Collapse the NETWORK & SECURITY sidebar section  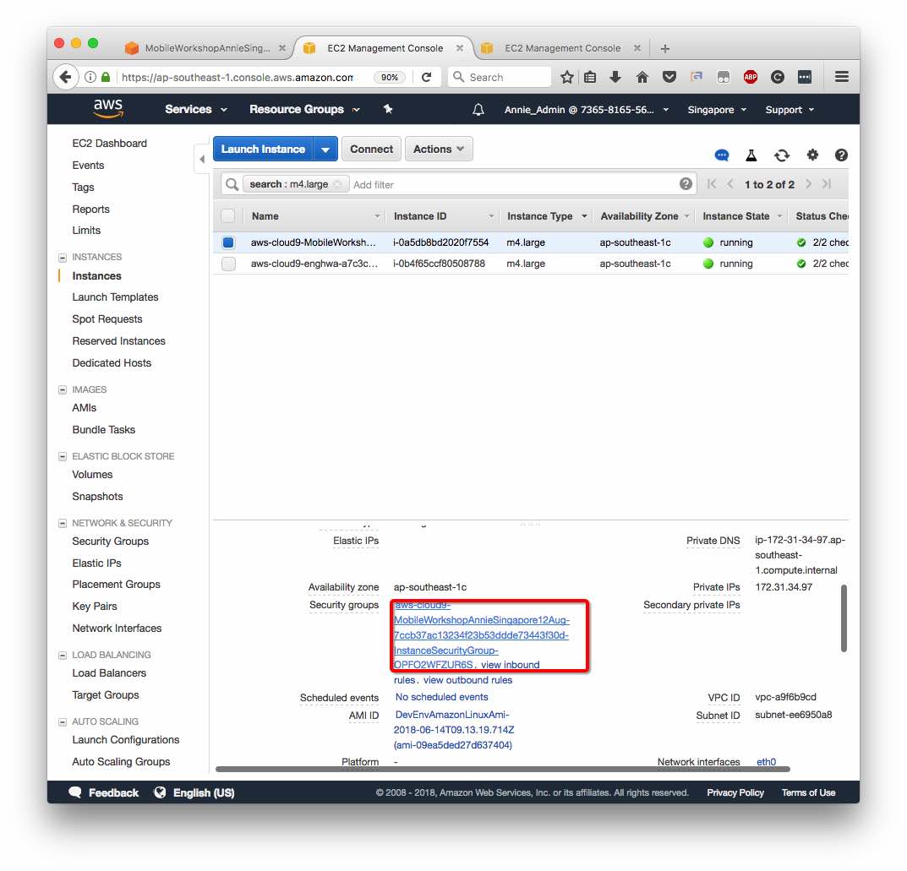pyautogui.click(x=63, y=523)
